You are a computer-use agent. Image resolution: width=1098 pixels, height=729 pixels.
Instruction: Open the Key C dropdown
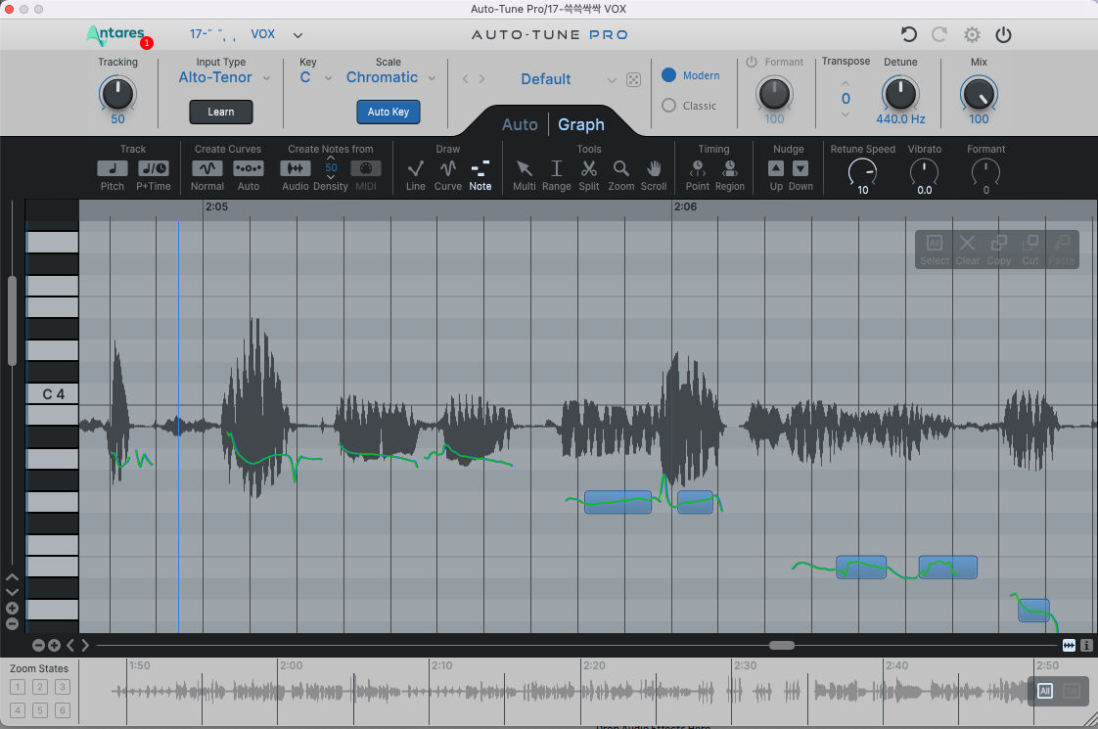(316, 77)
